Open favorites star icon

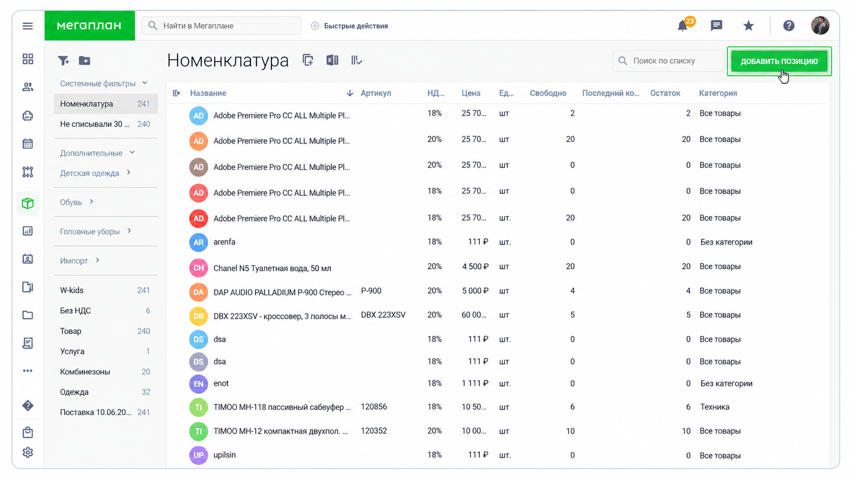pos(748,25)
